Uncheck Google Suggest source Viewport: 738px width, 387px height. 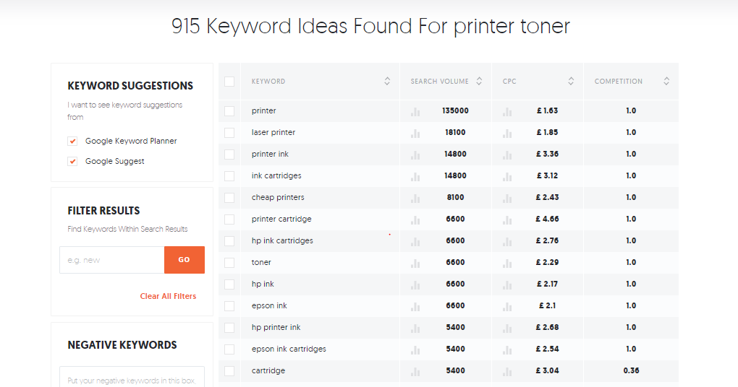pos(72,161)
